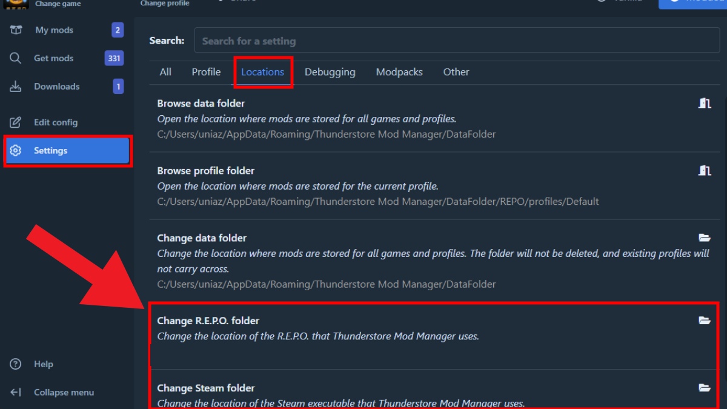The height and width of the screenshot is (409, 727).
Task: Click Change profile in the top bar
Action: 165,3
